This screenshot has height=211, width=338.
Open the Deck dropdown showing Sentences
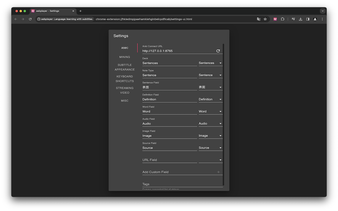210,63
